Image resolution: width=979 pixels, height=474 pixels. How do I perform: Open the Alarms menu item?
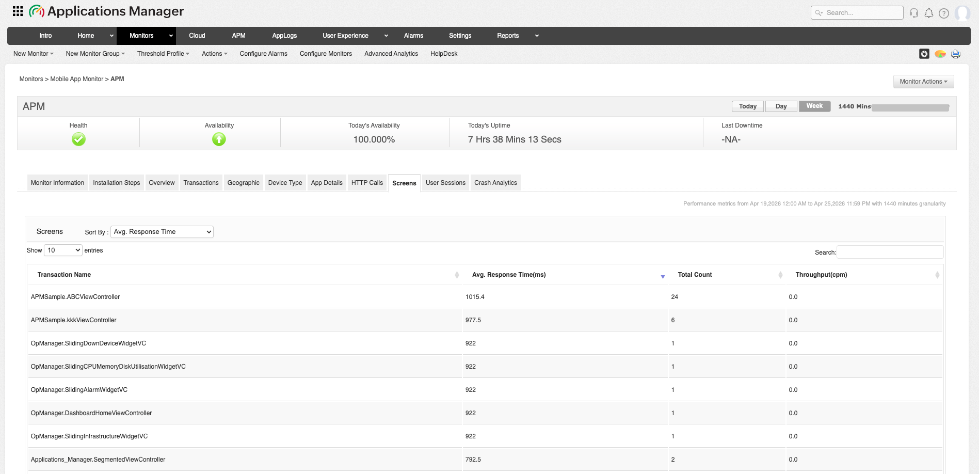[x=413, y=36]
